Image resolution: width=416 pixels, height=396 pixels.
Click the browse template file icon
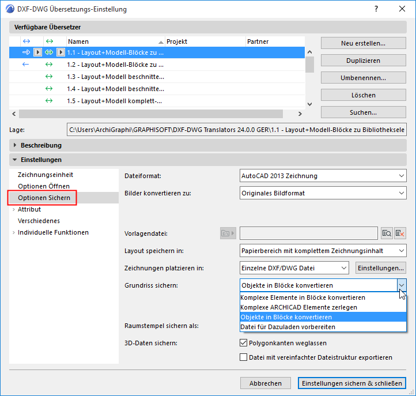[228, 233]
